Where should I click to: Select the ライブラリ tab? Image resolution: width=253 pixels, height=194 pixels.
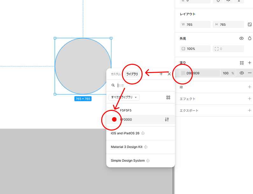[x=132, y=74]
